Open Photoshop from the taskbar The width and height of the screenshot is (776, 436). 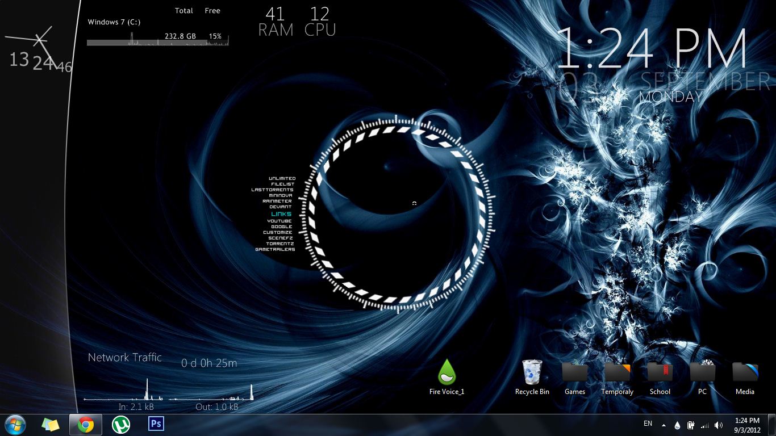tap(156, 425)
